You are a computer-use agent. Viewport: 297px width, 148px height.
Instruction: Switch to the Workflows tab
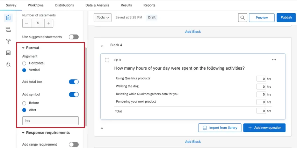pyautogui.click(x=35, y=5)
